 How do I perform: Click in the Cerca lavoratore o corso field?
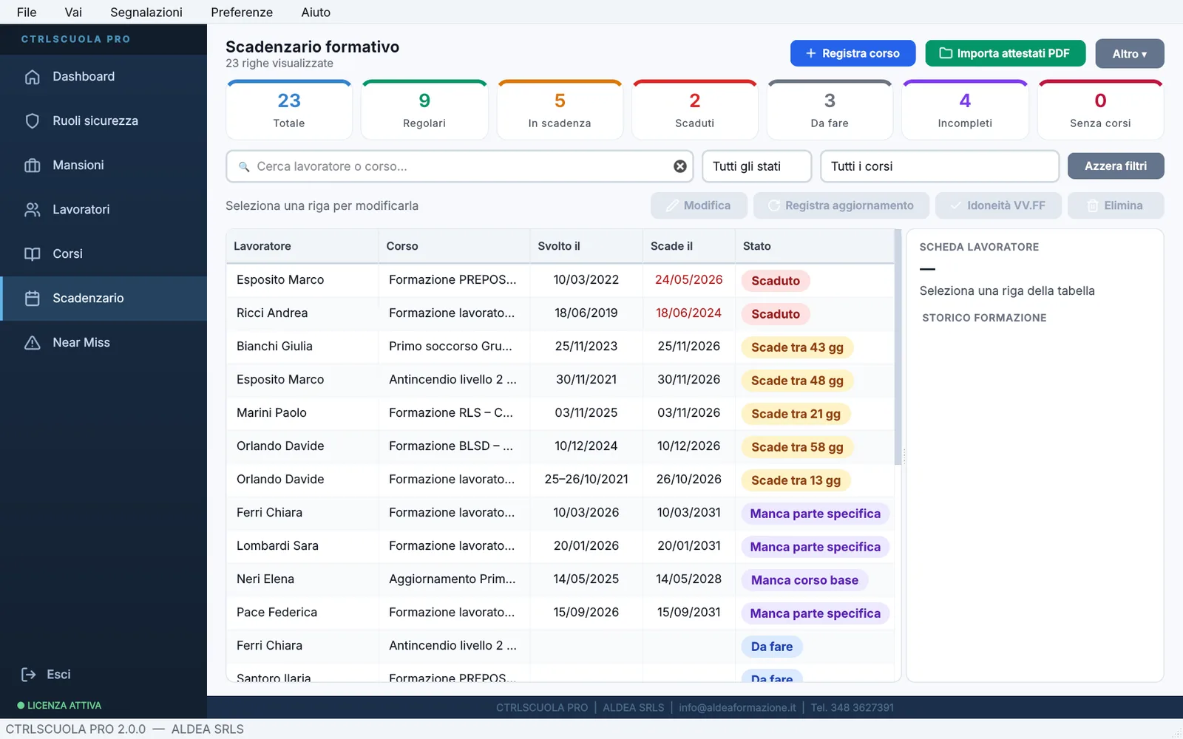click(458, 166)
